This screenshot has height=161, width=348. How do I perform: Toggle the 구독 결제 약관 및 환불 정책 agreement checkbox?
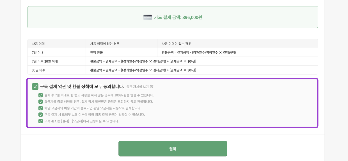35,87
